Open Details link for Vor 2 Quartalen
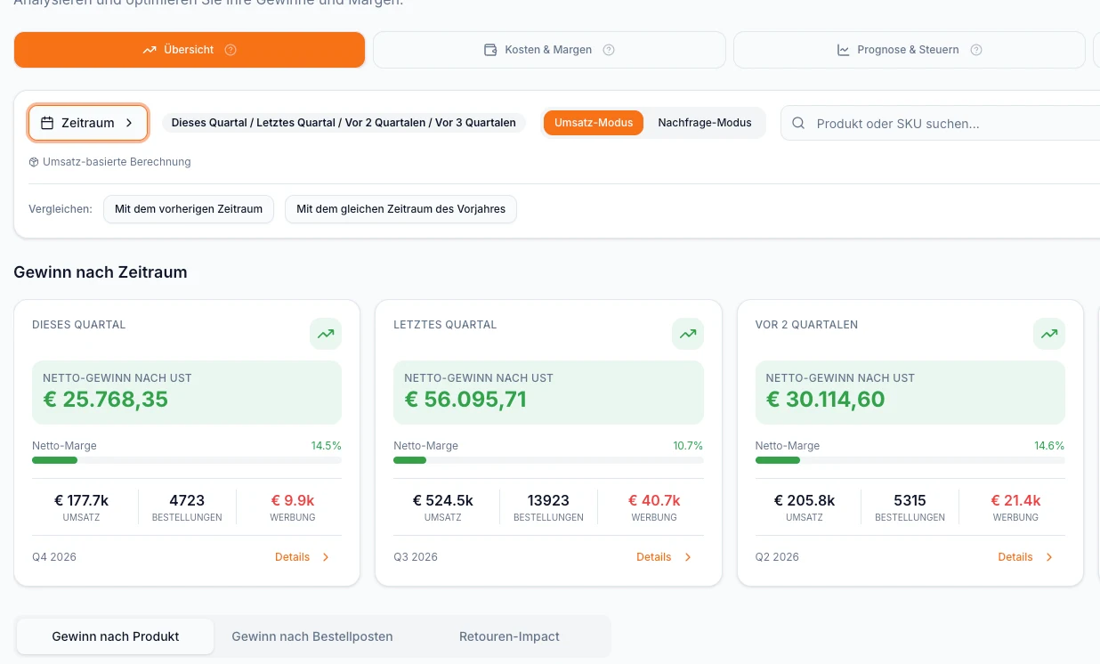 coord(1026,557)
